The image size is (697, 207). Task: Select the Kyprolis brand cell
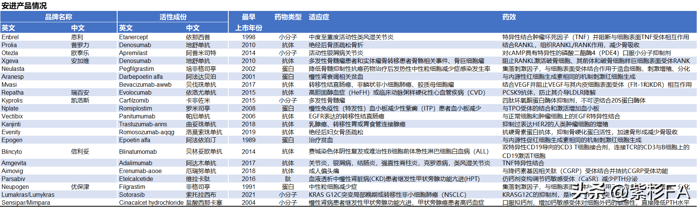[x=12, y=100]
